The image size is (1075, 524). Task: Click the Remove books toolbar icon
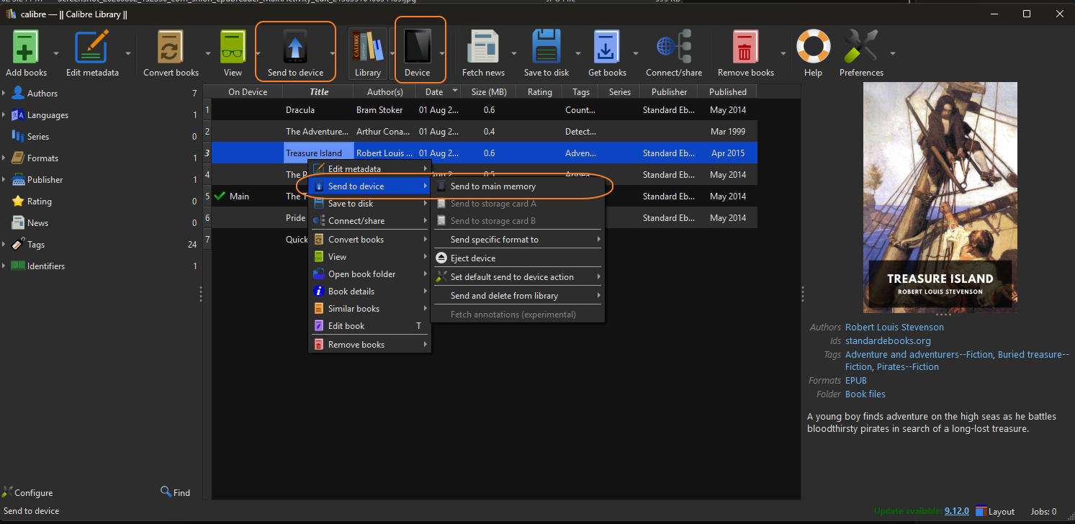[x=745, y=48]
